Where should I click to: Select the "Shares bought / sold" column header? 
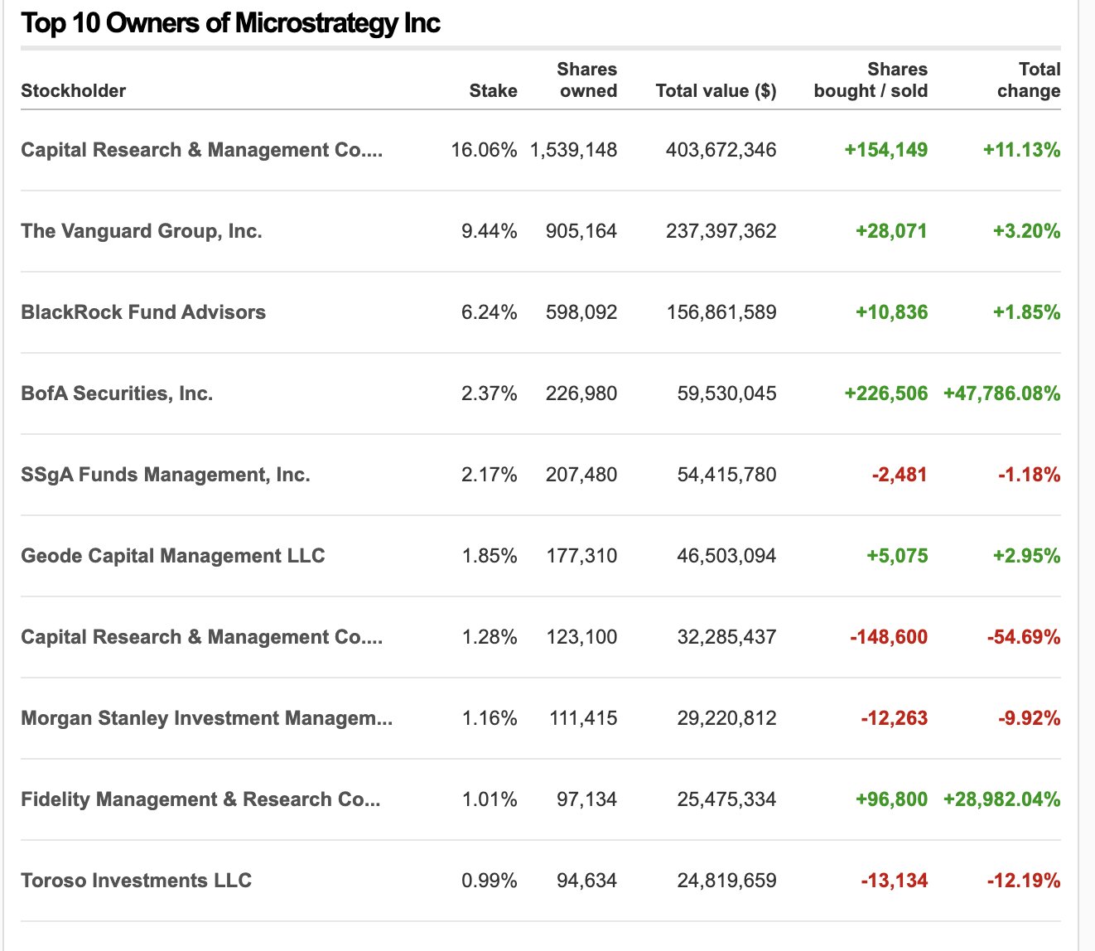coord(871,80)
